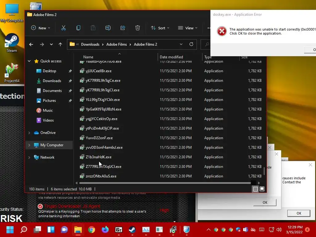Refresh the Adobe Films 2 folder
The width and height of the screenshot is (316, 237).
pyautogui.click(x=191, y=44)
